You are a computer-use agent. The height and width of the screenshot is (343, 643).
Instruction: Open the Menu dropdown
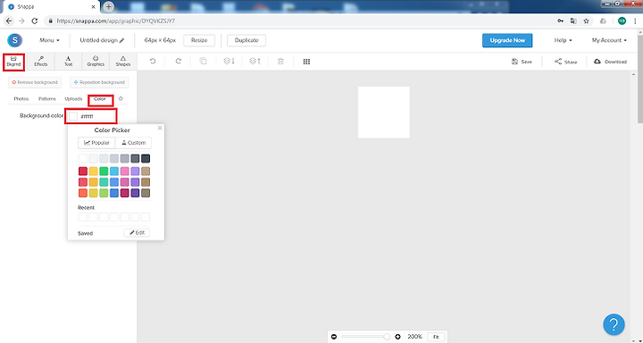coord(50,40)
